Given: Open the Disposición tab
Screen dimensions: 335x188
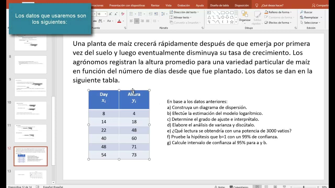Looking at the screenshot, I should [x=242, y=5].
